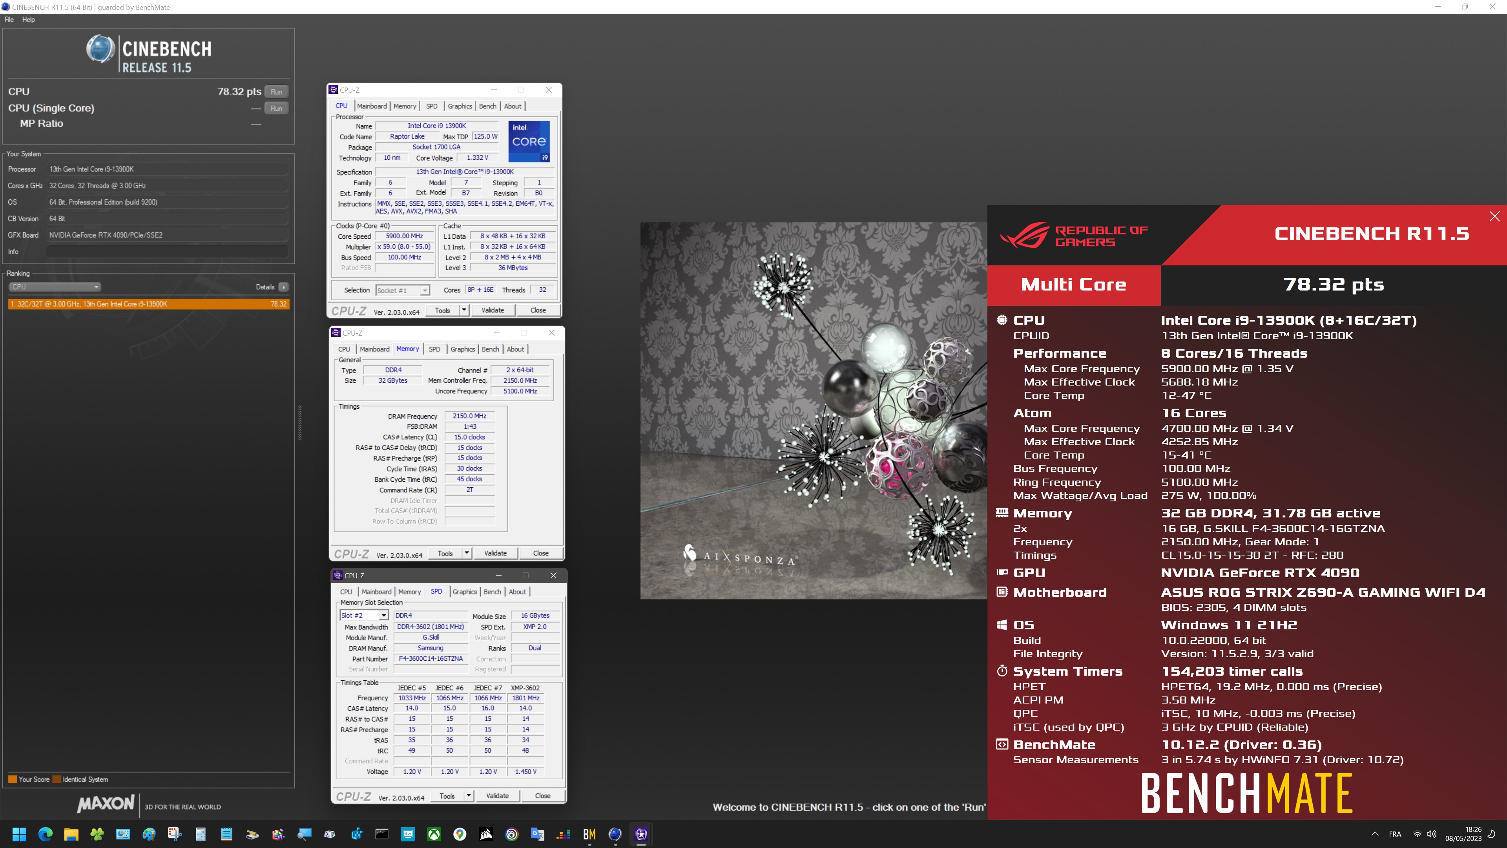The image size is (1507, 848).
Task: Show hidden system tray icons chevron
Action: pyautogui.click(x=1376, y=834)
